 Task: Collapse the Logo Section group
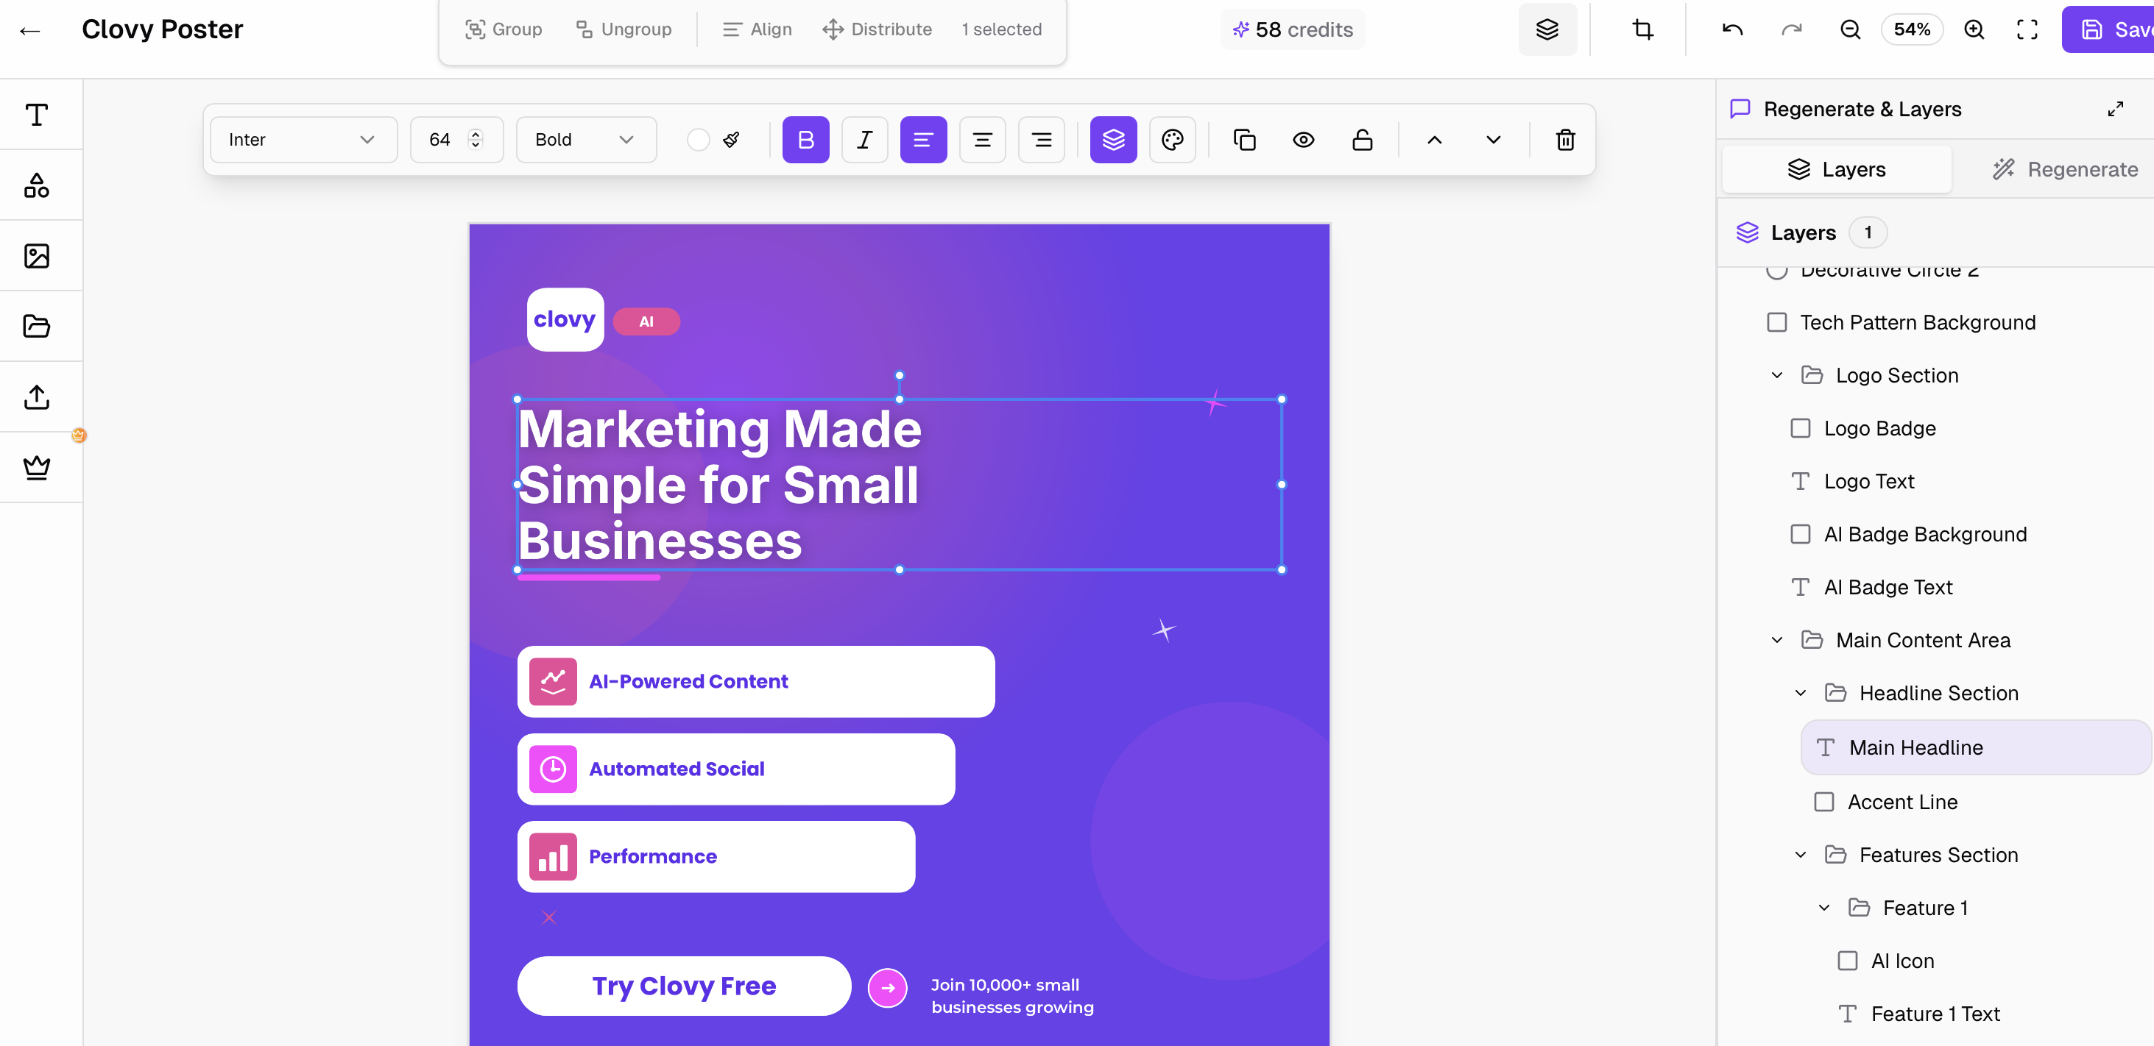point(1776,375)
